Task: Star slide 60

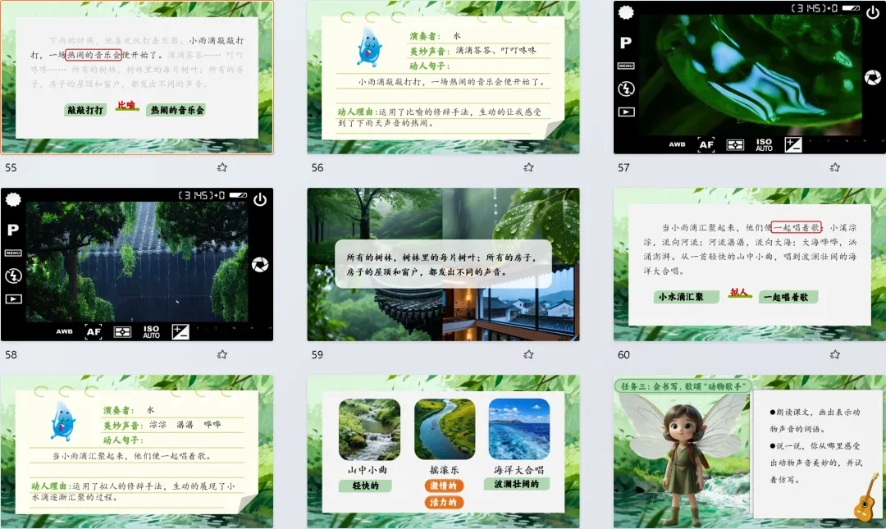Action: pyautogui.click(x=834, y=354)
